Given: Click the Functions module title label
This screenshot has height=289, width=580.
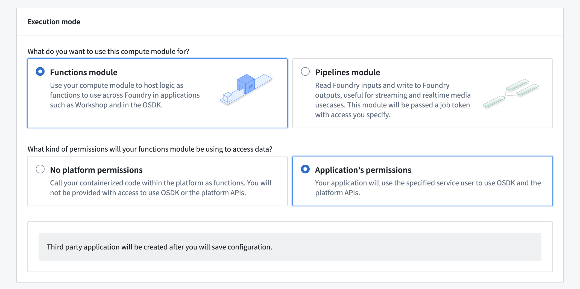Looking at the screenshot, I should [84, 72].
